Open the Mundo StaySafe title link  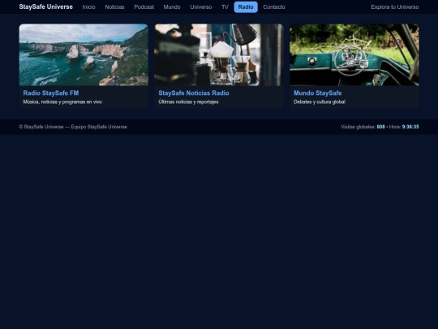(318, 93)
